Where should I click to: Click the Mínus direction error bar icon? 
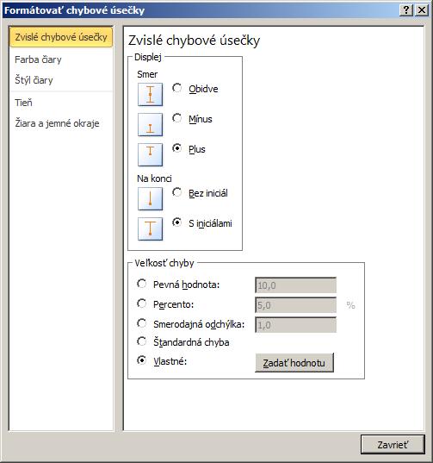click(x=150, y=125)
